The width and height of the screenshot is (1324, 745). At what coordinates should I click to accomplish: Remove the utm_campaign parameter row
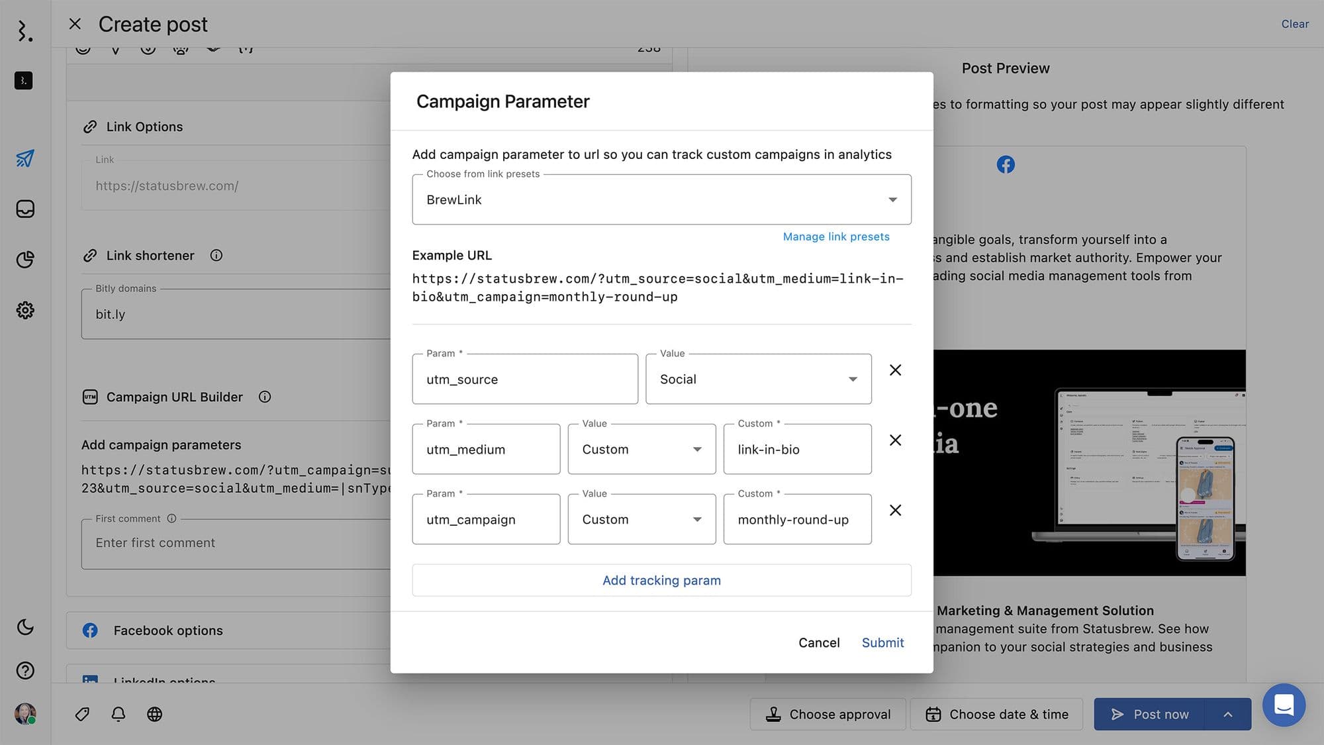click(x=895, y=511)
